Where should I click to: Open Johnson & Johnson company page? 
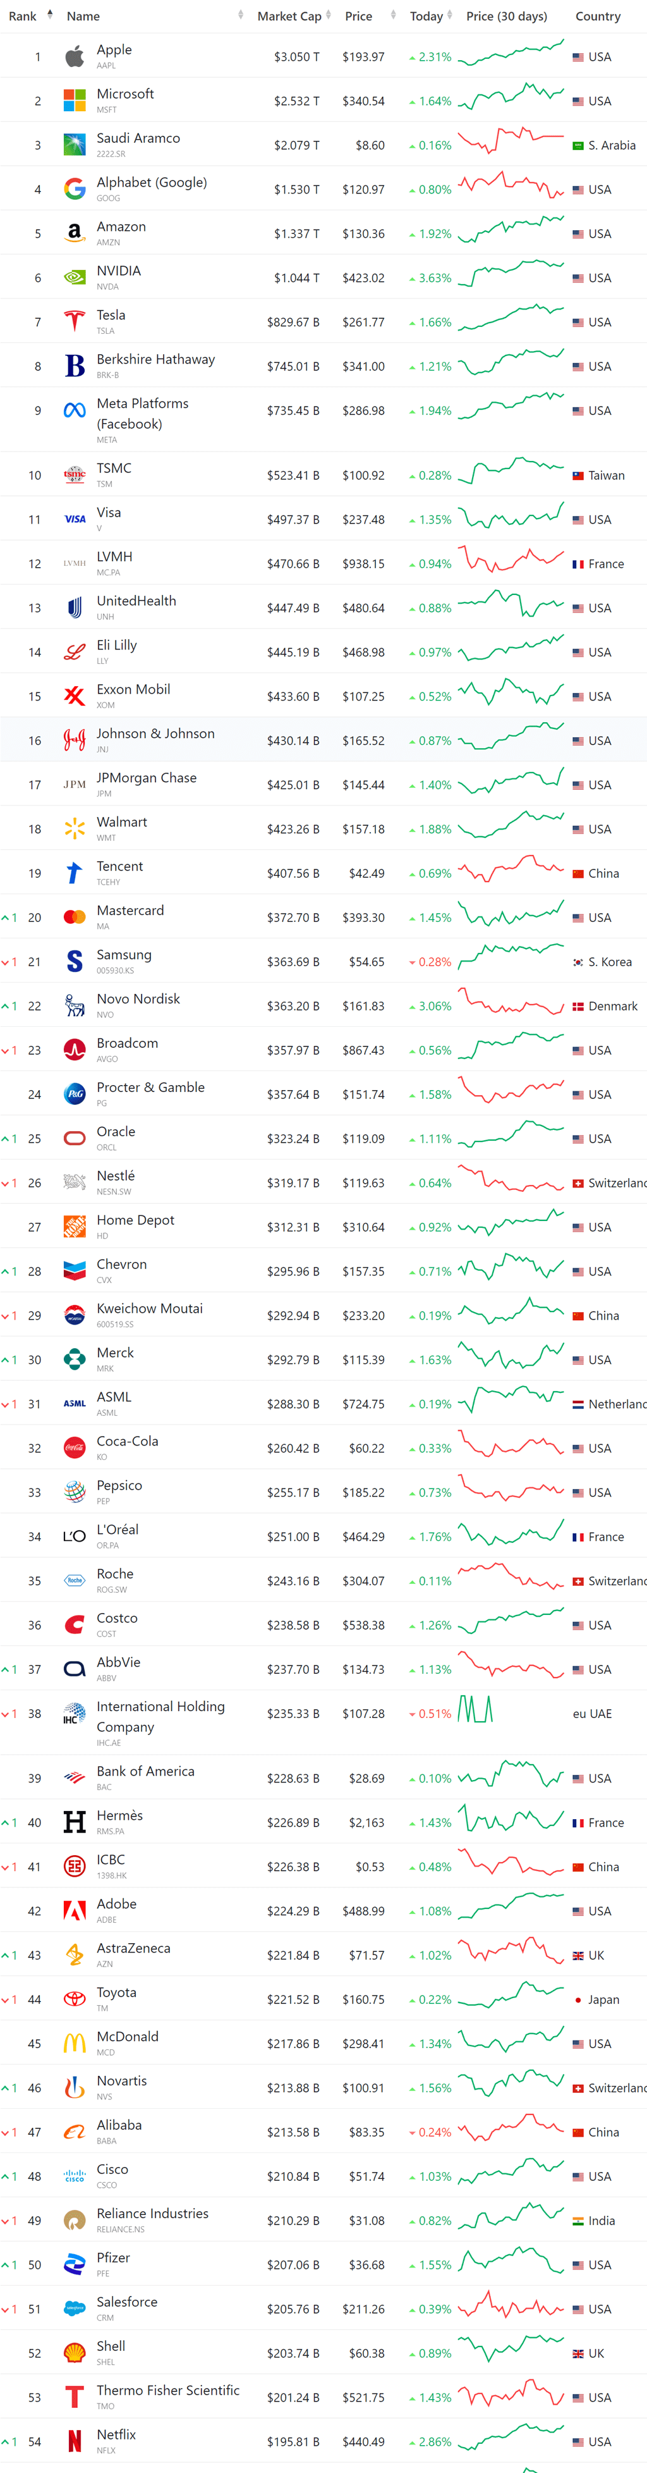click(155, 733)
